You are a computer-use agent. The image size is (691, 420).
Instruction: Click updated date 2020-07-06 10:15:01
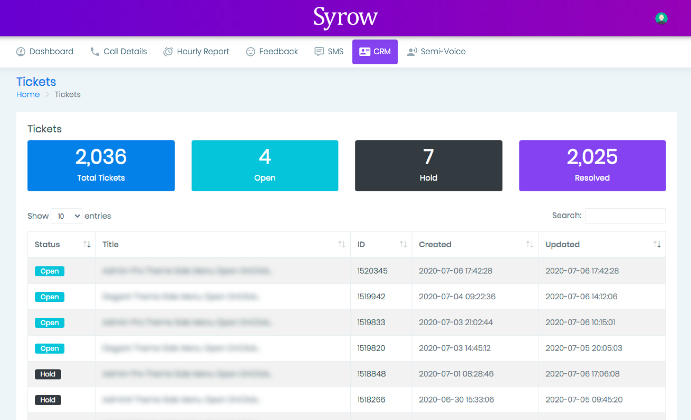580,323
